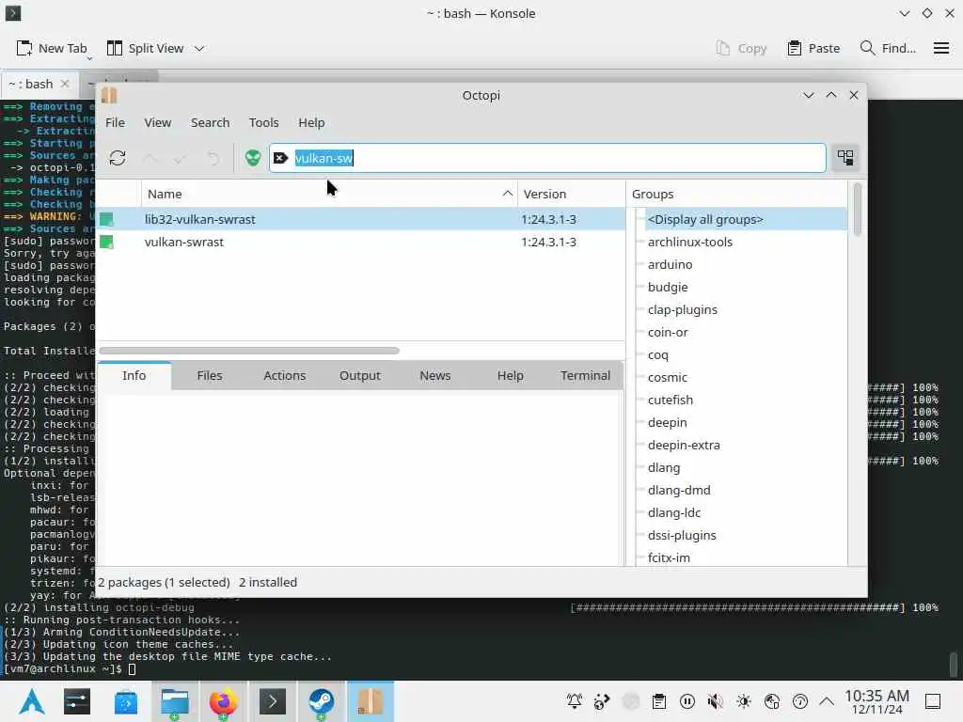Click the greyed-out undo arrow in Octopi toolbar
Image resolution: width=963 pixels, height=722 pixels.
[213, 158]
